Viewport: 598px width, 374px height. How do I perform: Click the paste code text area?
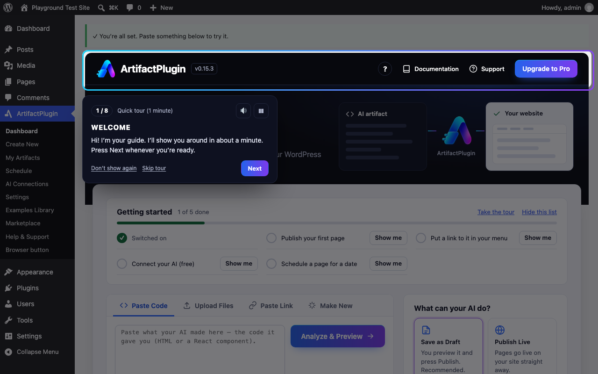200,350
